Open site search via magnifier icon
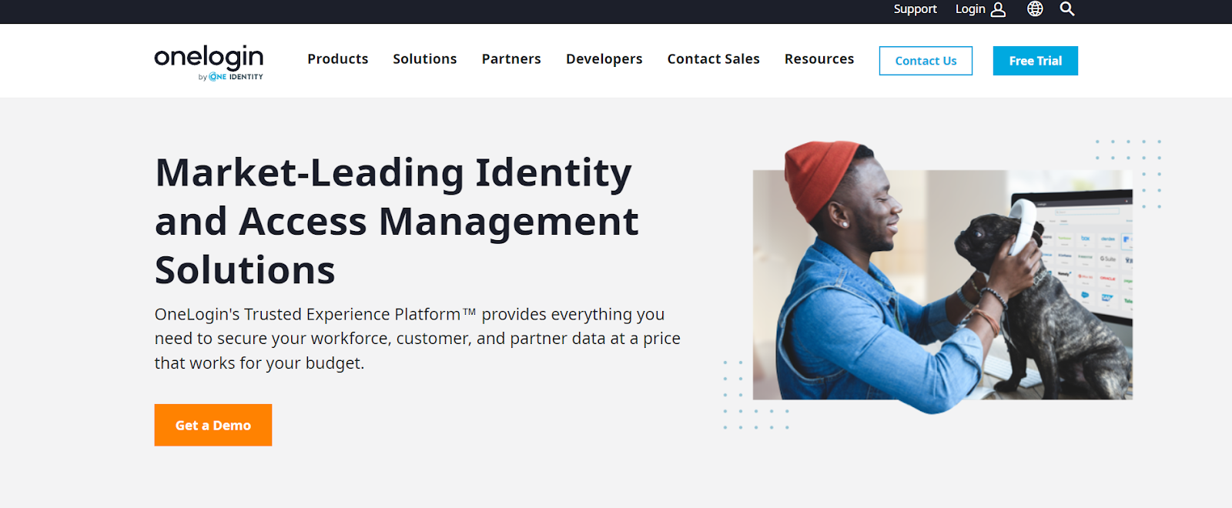The image size is (1232, 508). click(1067, 8)
